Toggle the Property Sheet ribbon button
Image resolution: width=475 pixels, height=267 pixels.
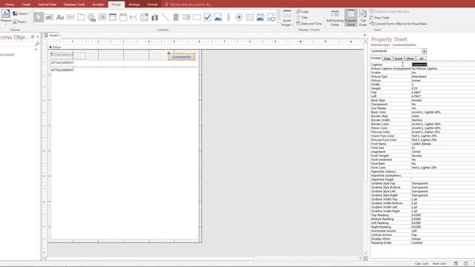(351, 18)
